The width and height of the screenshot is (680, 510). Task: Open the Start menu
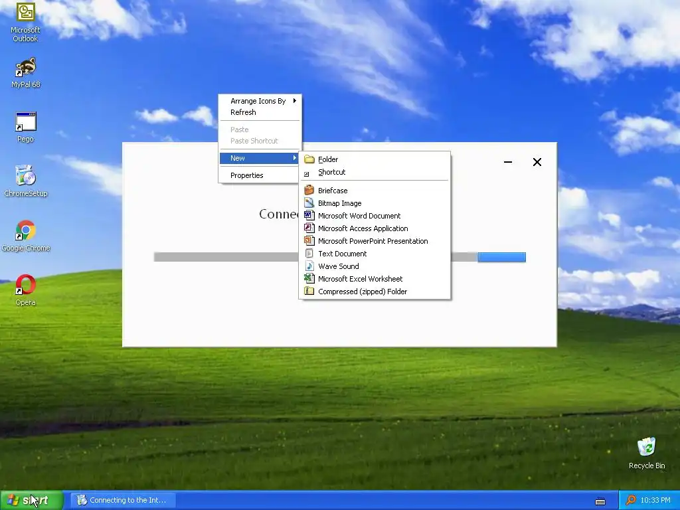(31, 500)
